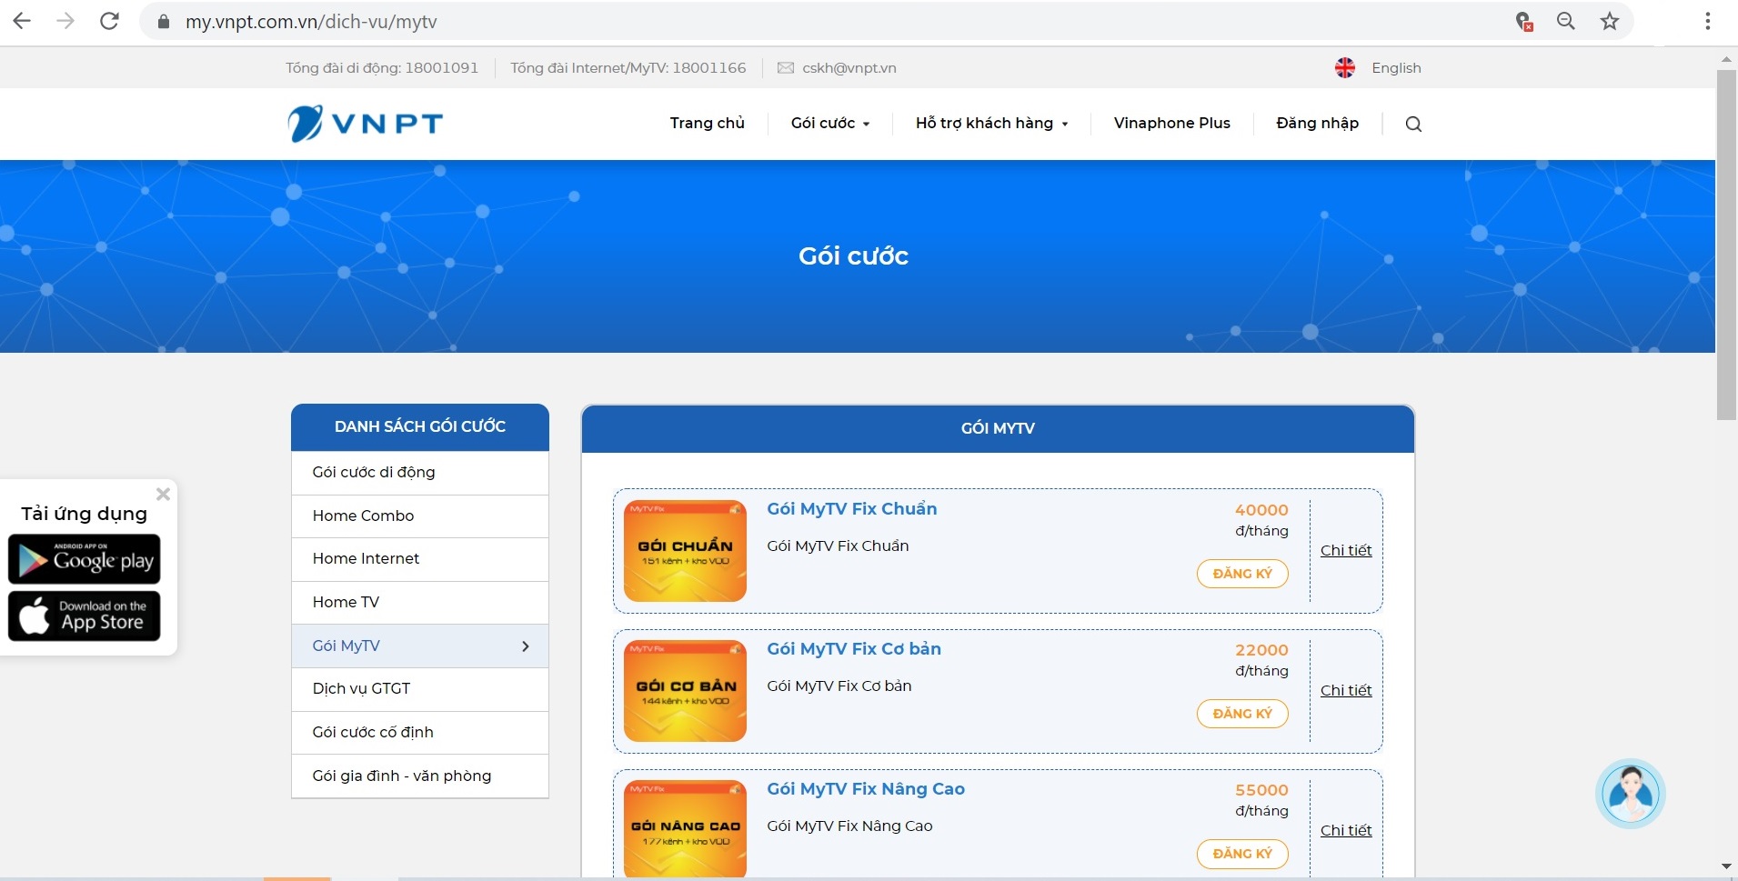Expand the Gói MyTV sidebar chevron
This screenshot has height=881, width=1738.
pos(526,646)
